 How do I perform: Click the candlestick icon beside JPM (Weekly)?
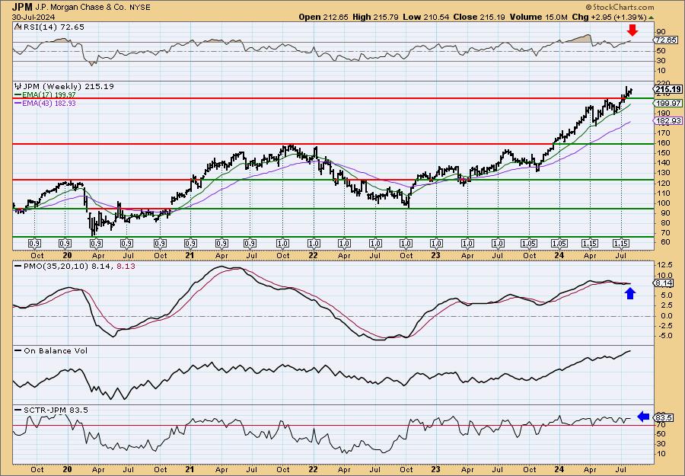tap(18, 86)
